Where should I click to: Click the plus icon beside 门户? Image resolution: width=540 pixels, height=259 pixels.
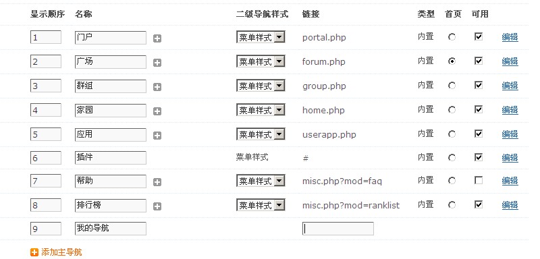click(x=157, y=38)
